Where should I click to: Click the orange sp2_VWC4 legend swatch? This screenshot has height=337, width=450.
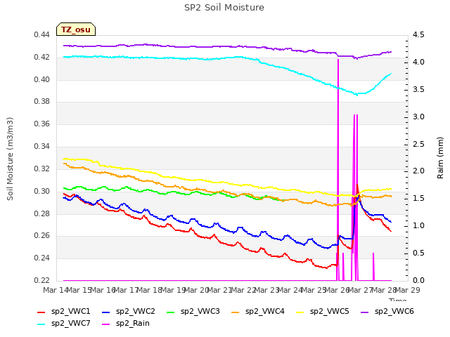(x=236, y=312)
